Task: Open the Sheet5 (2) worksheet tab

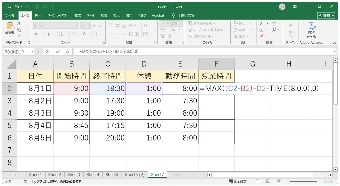Action: 135,175
